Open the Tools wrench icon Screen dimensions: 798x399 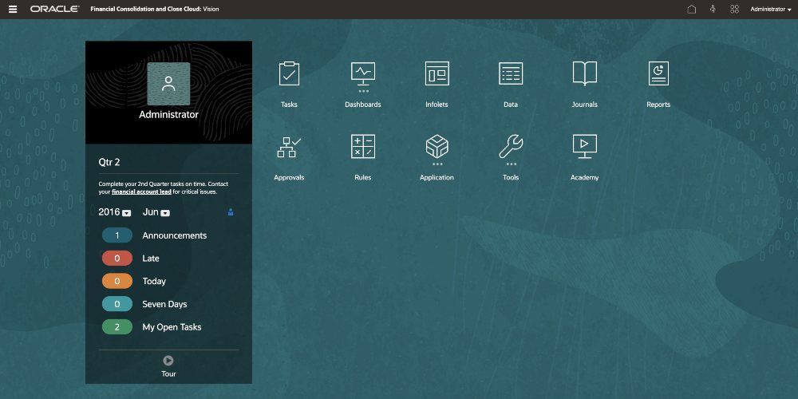tap(511, 148)
